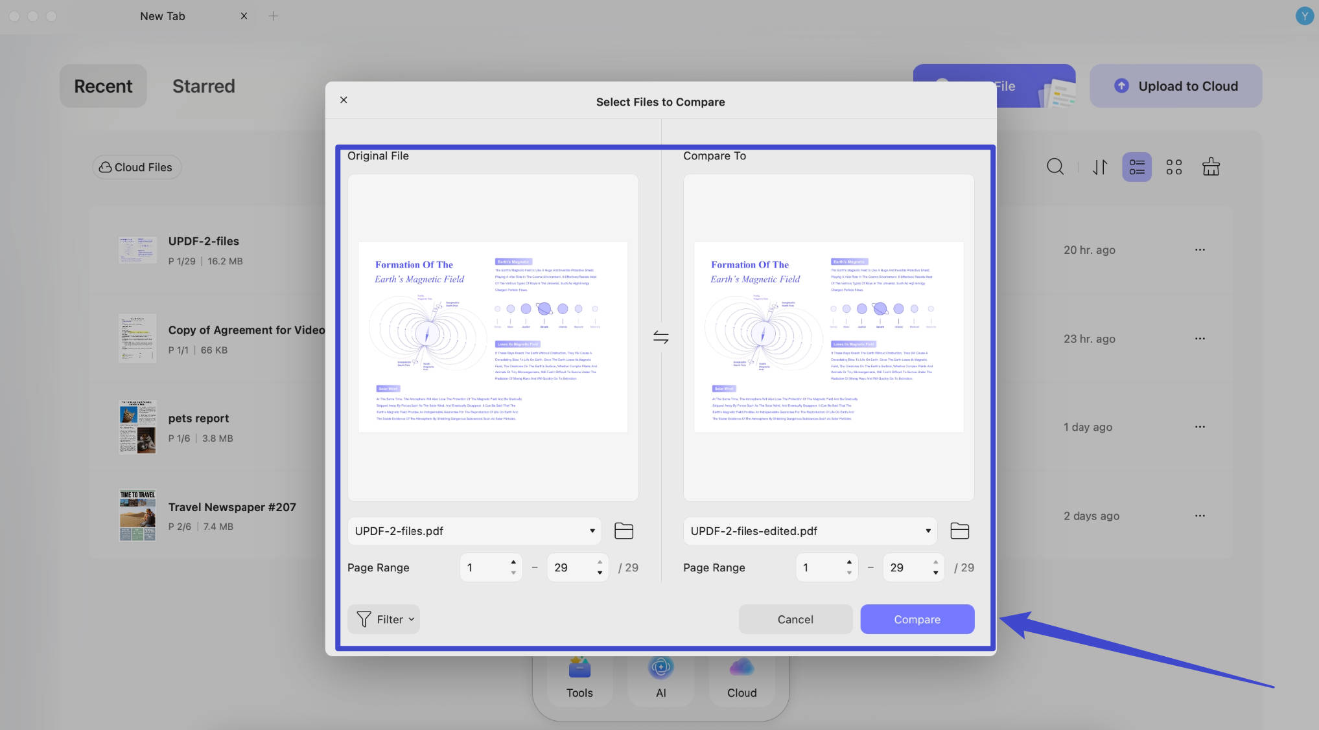Open the Cloud shortcut in bottom dock

click(741, 679)
